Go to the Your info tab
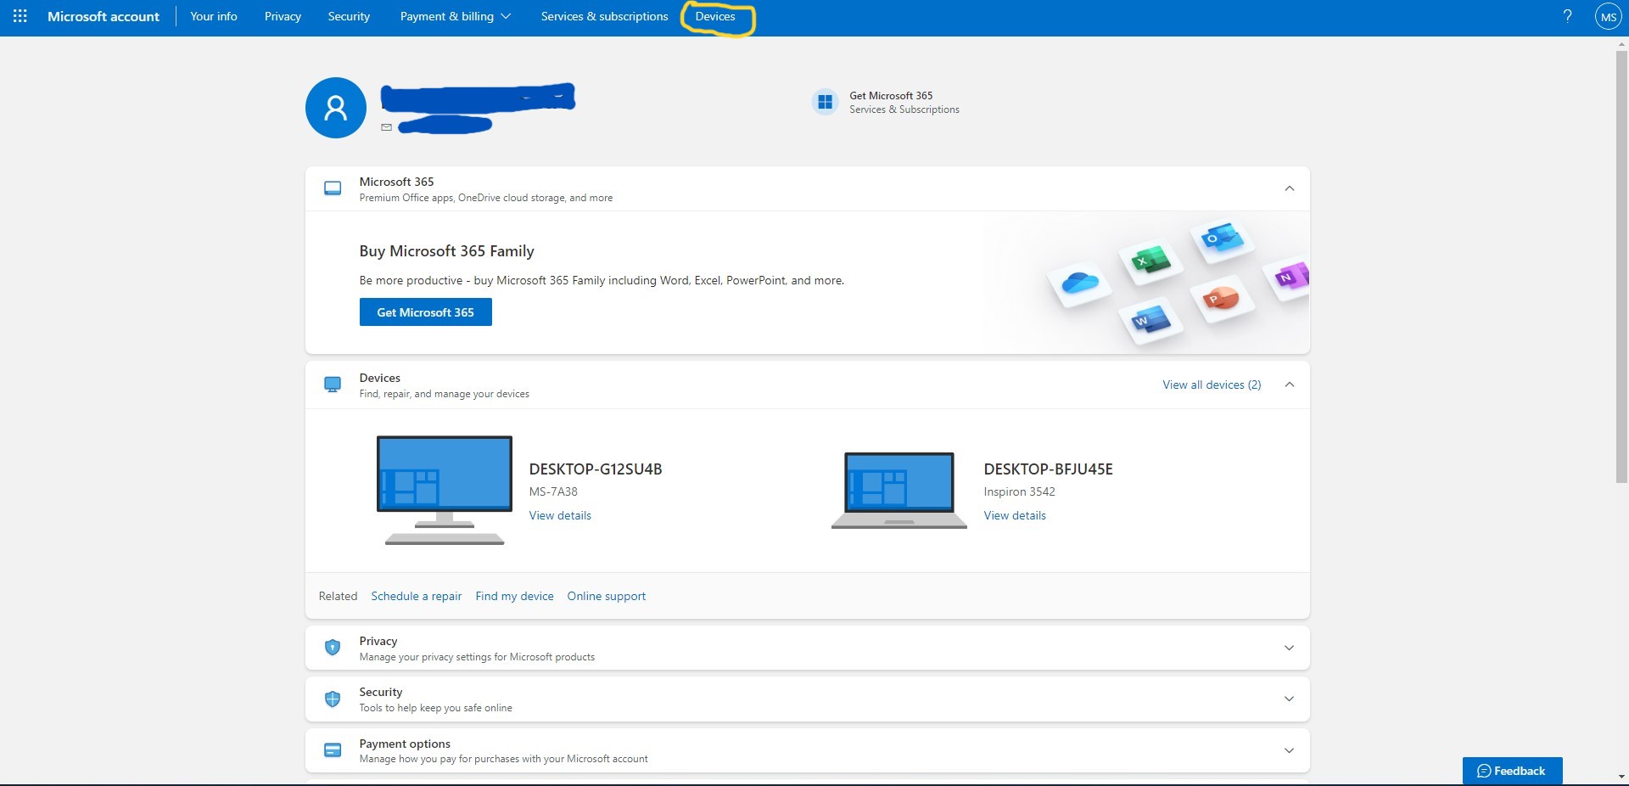This screenshot has height=786, width=1629. (214, 16)
